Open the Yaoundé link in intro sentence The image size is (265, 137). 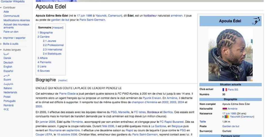pos(101,16)
